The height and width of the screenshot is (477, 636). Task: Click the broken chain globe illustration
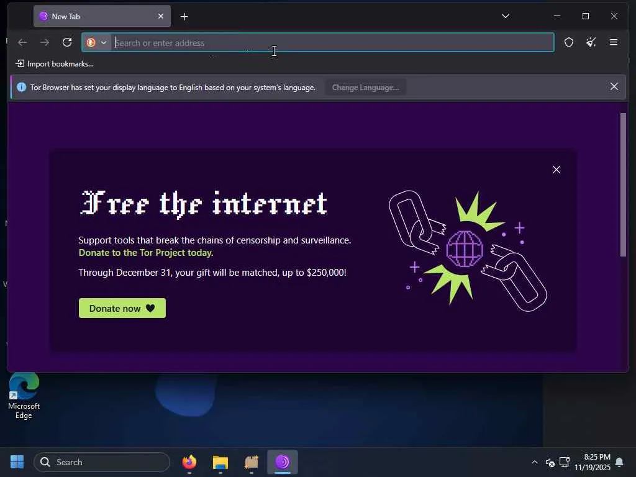tap(467, 250)
